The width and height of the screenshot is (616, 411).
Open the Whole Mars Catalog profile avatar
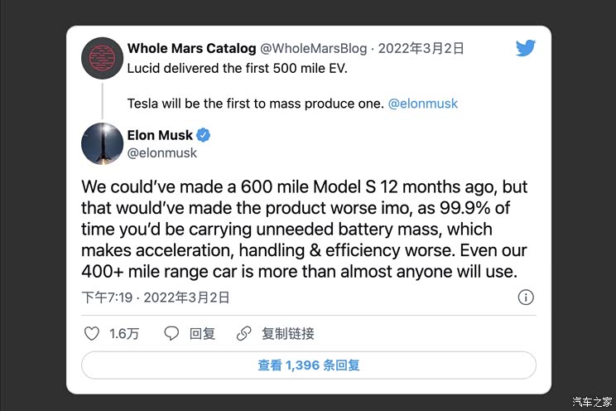(x=103, y=60)
